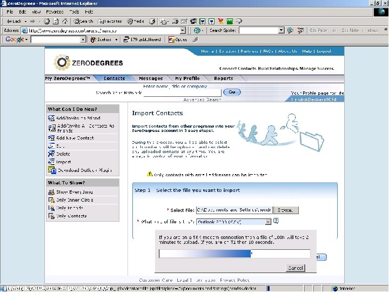Click the Only Contacts icon

(51, 216)
